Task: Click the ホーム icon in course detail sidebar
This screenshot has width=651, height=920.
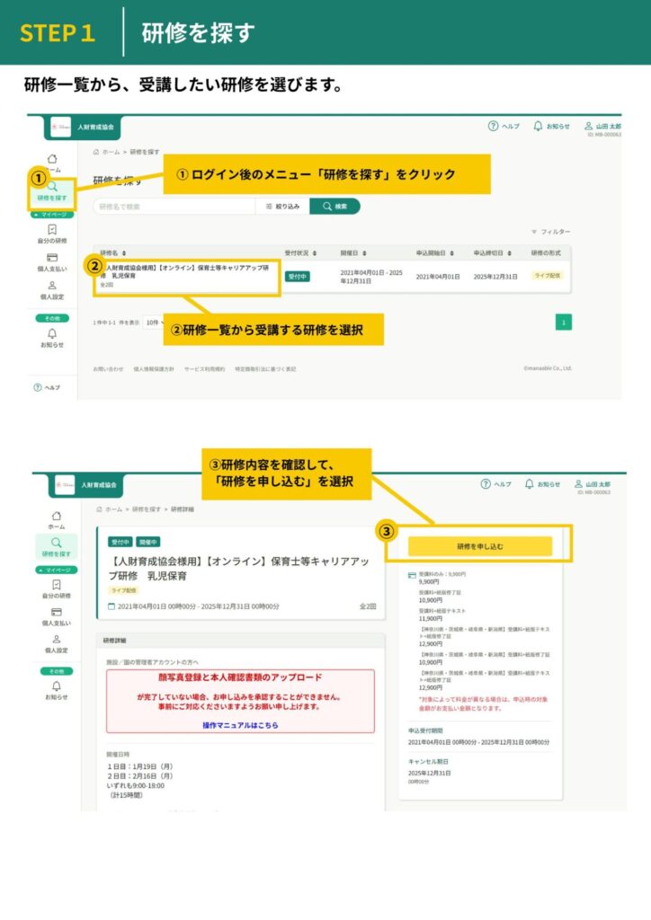Action: (56, 520)
